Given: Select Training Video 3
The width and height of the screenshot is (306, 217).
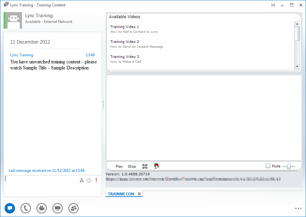Looking at the screenshot, I should pyautogui.click(x=125, y=57).
